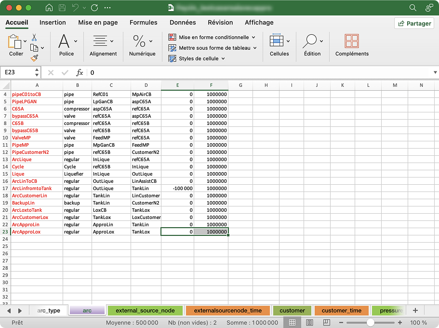Click the Name Box stepper arrows

pos(37,72)
